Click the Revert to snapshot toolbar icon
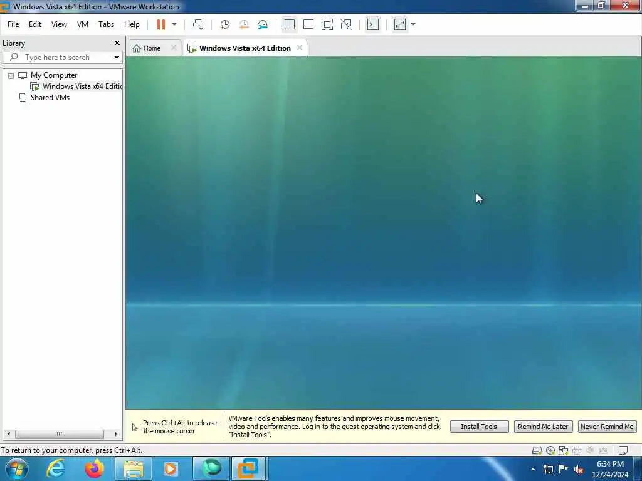 (244, 24)
